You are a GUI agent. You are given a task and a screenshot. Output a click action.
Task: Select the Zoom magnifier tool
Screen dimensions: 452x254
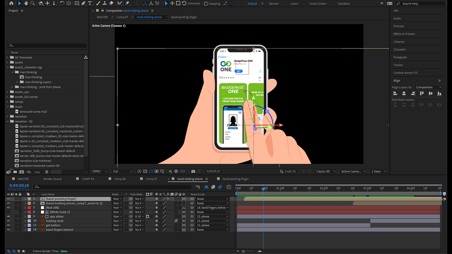[x=32, y=3]
